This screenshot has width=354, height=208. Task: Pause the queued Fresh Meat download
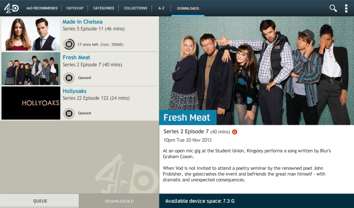[x=69, y=78]
